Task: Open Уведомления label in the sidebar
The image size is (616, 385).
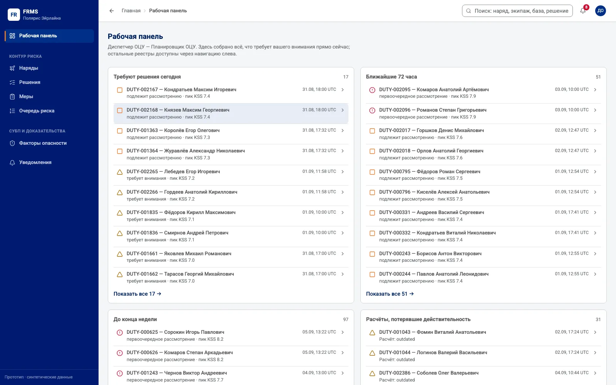Action: tap(35, 162)
